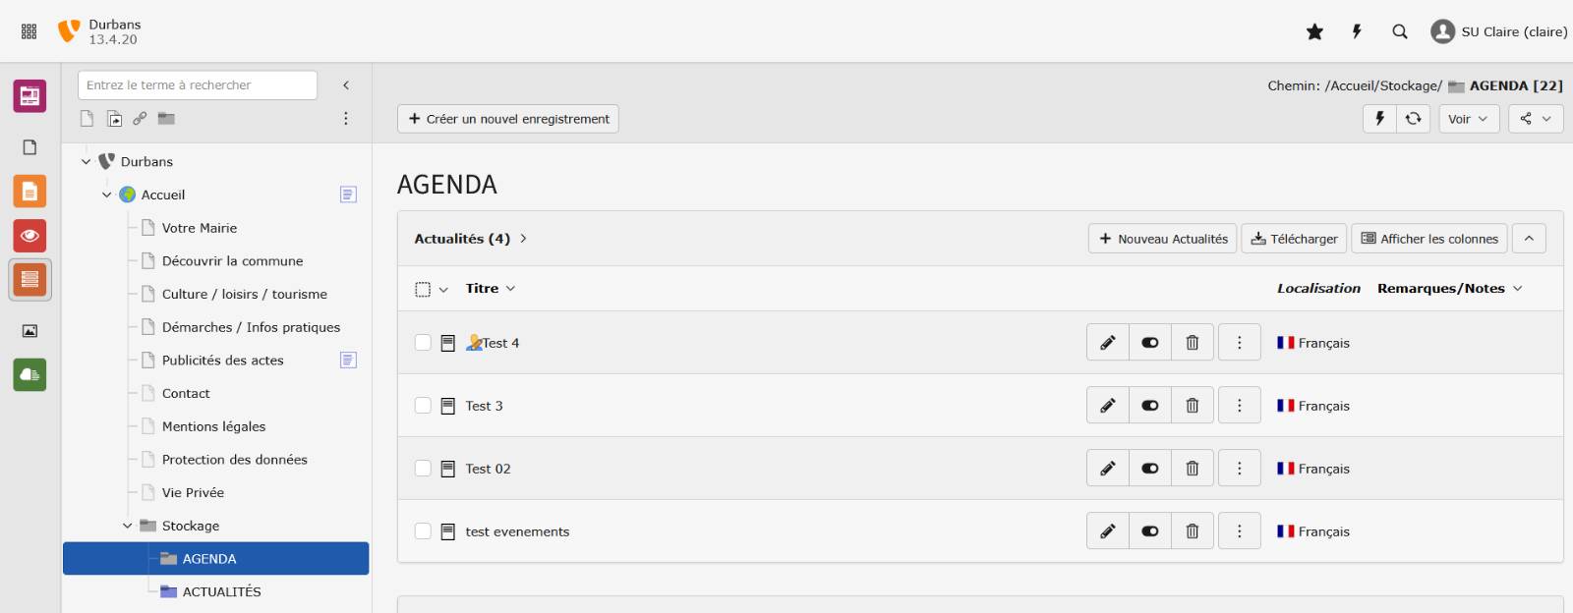Open the application modules grid menu
Viewport: 1573px width, 613px height.
29,31
